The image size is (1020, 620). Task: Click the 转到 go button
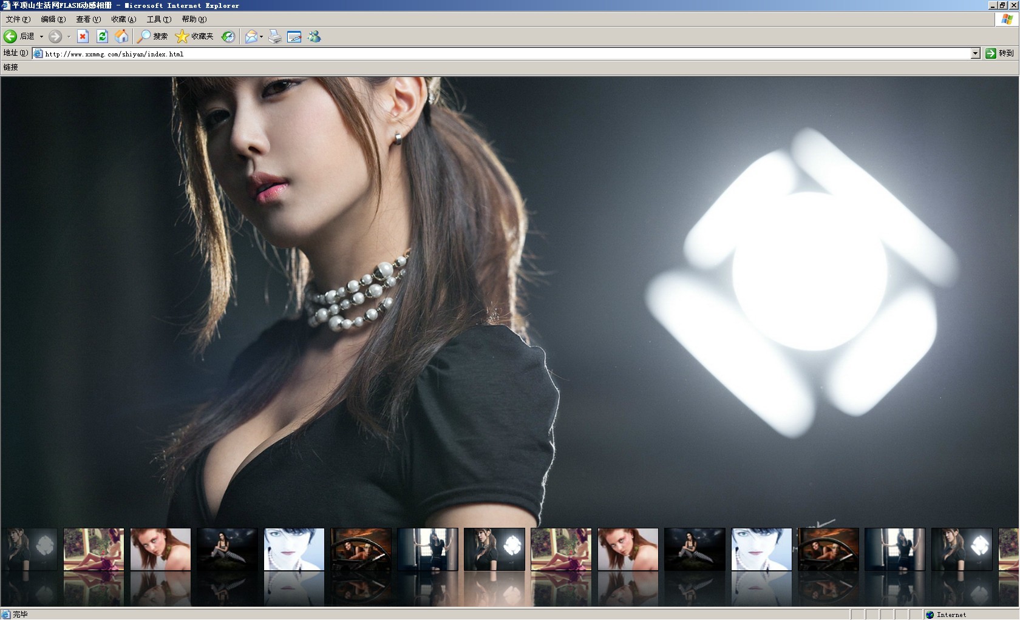point(999,53)
